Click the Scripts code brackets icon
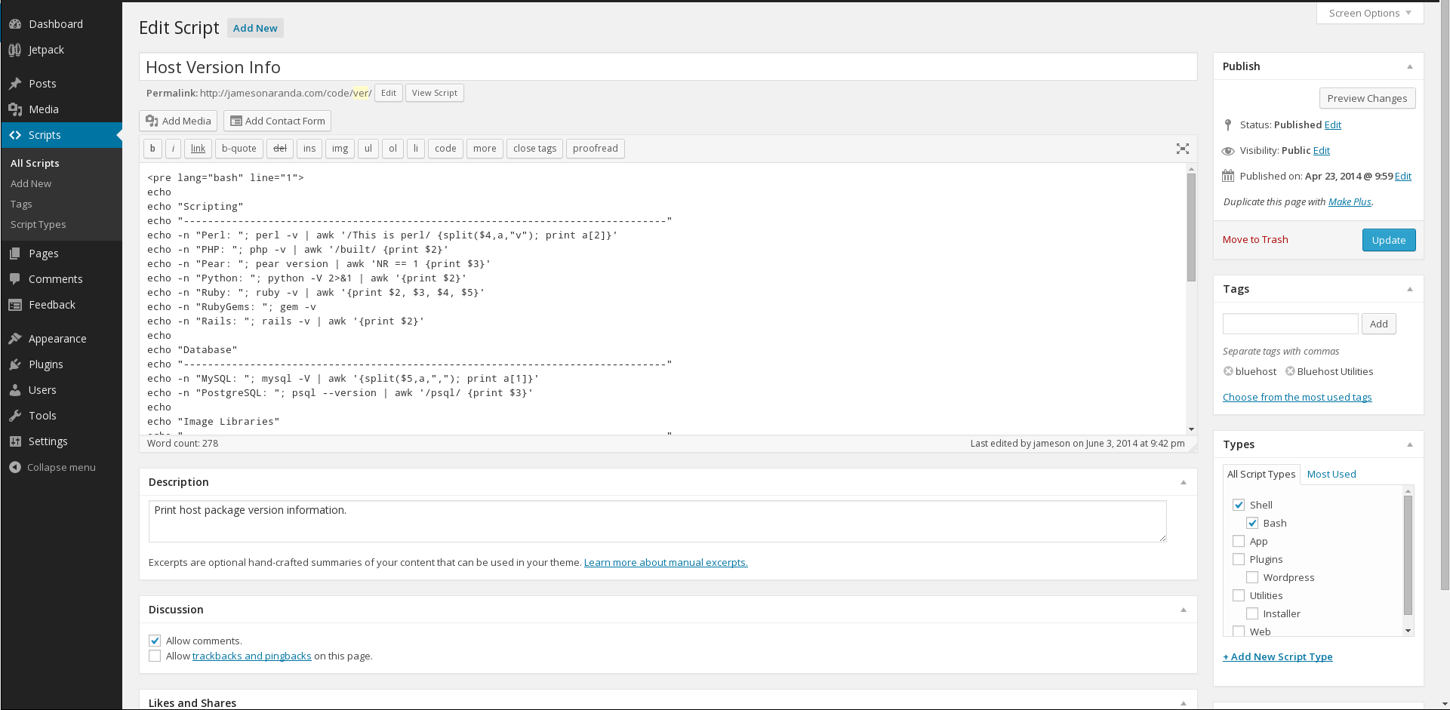This screenshot has width=1450, height=710. (x=15, y=135)
